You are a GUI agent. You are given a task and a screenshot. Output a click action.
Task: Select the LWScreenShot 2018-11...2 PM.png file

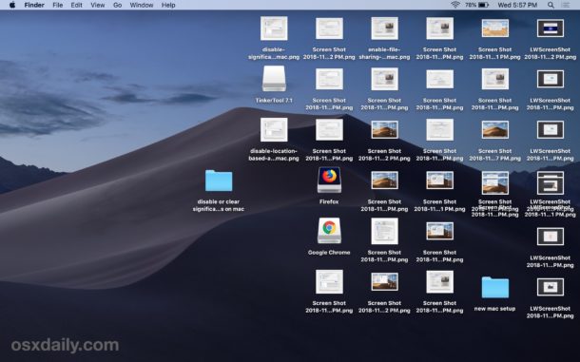550,29
